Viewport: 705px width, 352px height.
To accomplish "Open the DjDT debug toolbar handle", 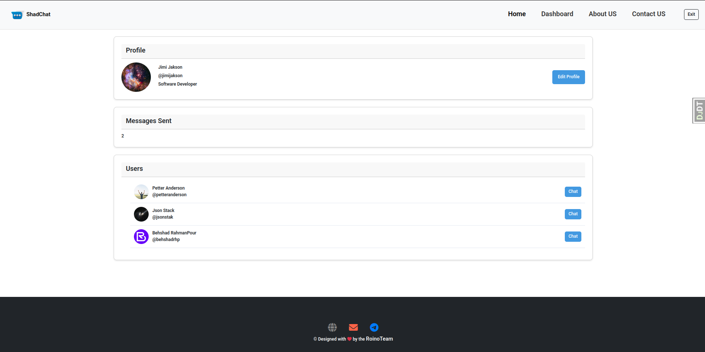I will point(699,111).
